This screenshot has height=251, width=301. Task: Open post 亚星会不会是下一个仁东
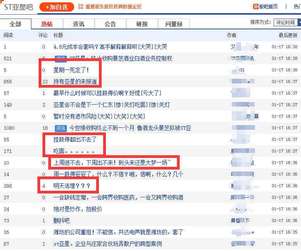coord(112,105)
